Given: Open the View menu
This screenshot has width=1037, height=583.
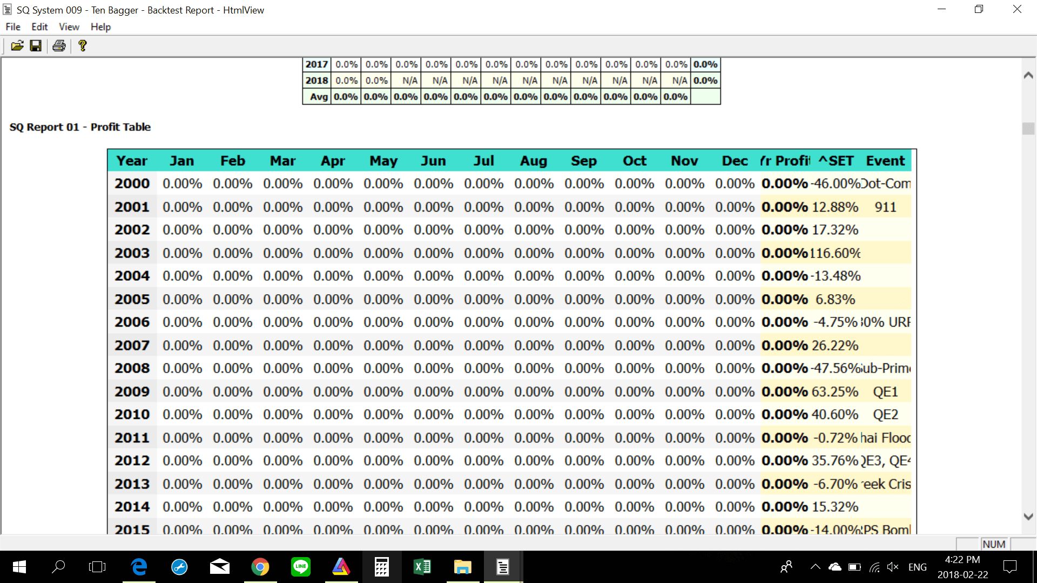Looking at the screenshot, I should pyautogui.click(x=69, y=26).
